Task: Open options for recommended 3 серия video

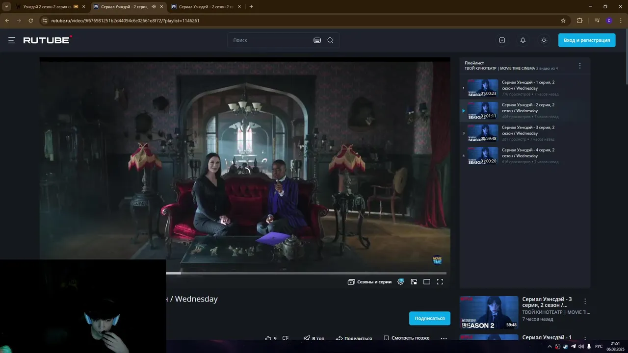Action: click(585, 302)
